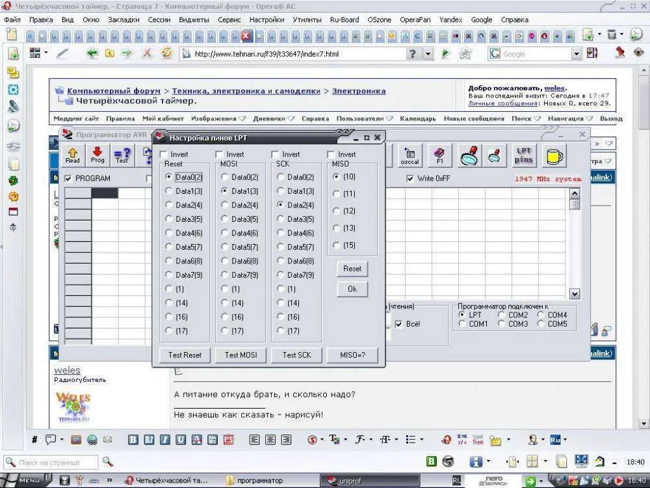The height and width of the screenshot is (488, 650).
Task: Click the MISO=? button
Action: pos(353,355)
